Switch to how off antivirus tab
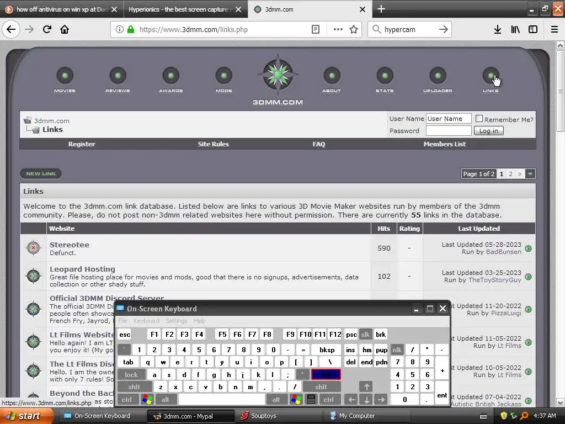Screen dimensions: 565x424 (x=61, y=9)
